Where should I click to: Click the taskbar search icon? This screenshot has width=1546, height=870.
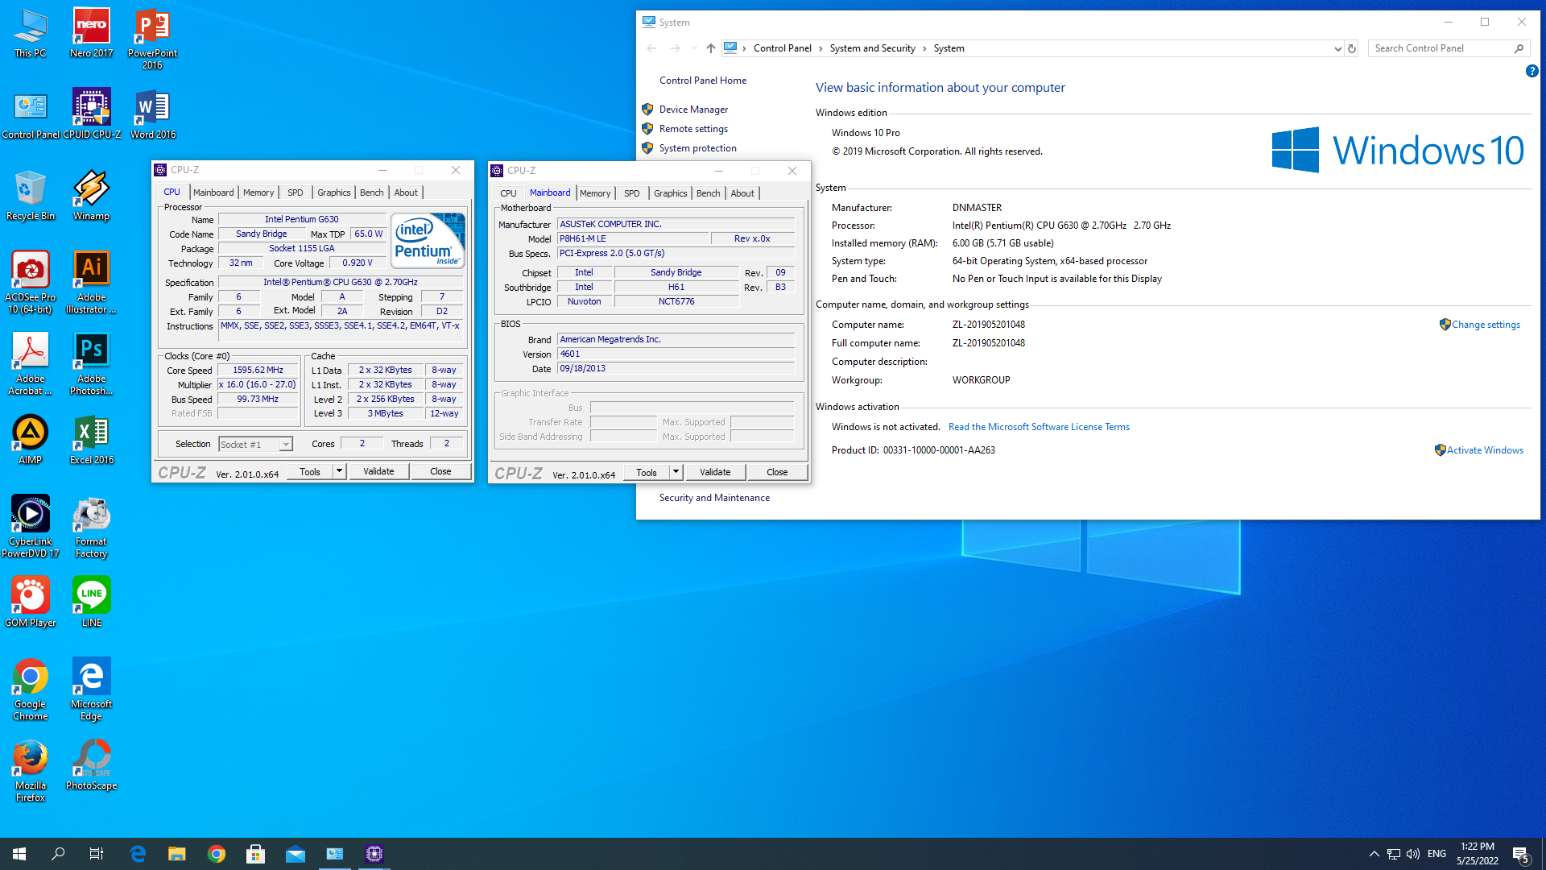coord(58,854)
